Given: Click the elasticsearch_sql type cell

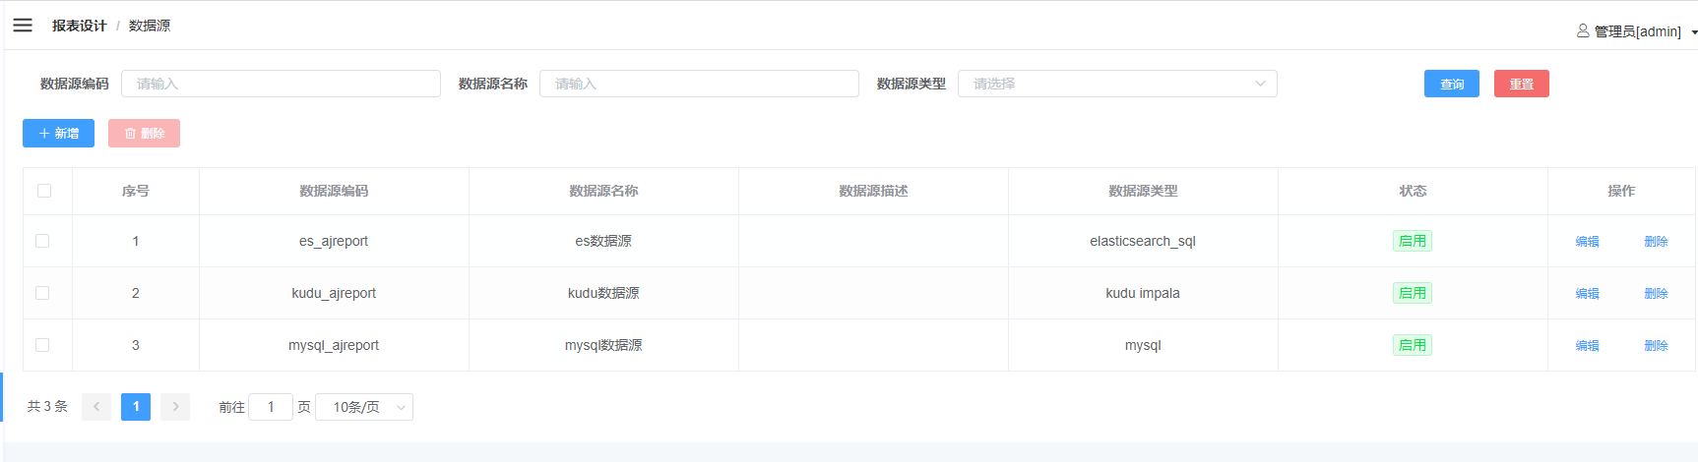Looking at the screenshot, I should click(x=1143, y=241).
